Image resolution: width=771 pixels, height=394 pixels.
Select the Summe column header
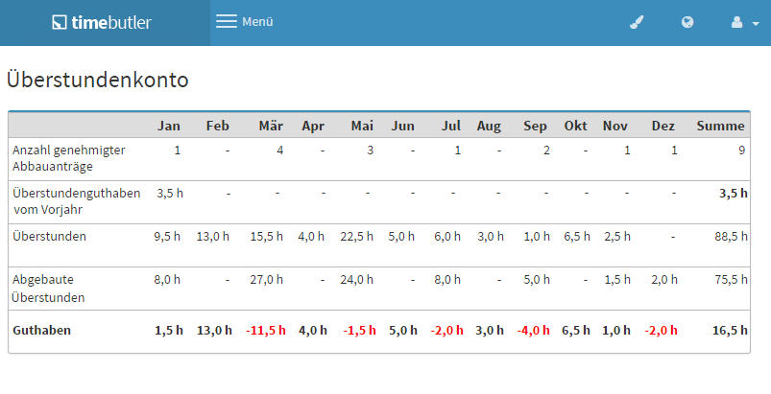pyautogui.click(x=720, y=127)
